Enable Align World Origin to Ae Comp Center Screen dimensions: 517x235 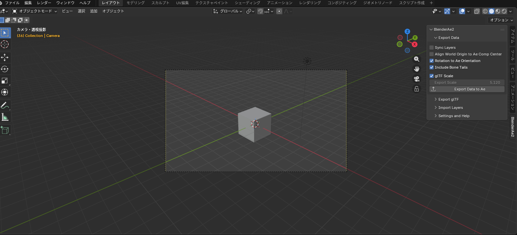(432, 54)
